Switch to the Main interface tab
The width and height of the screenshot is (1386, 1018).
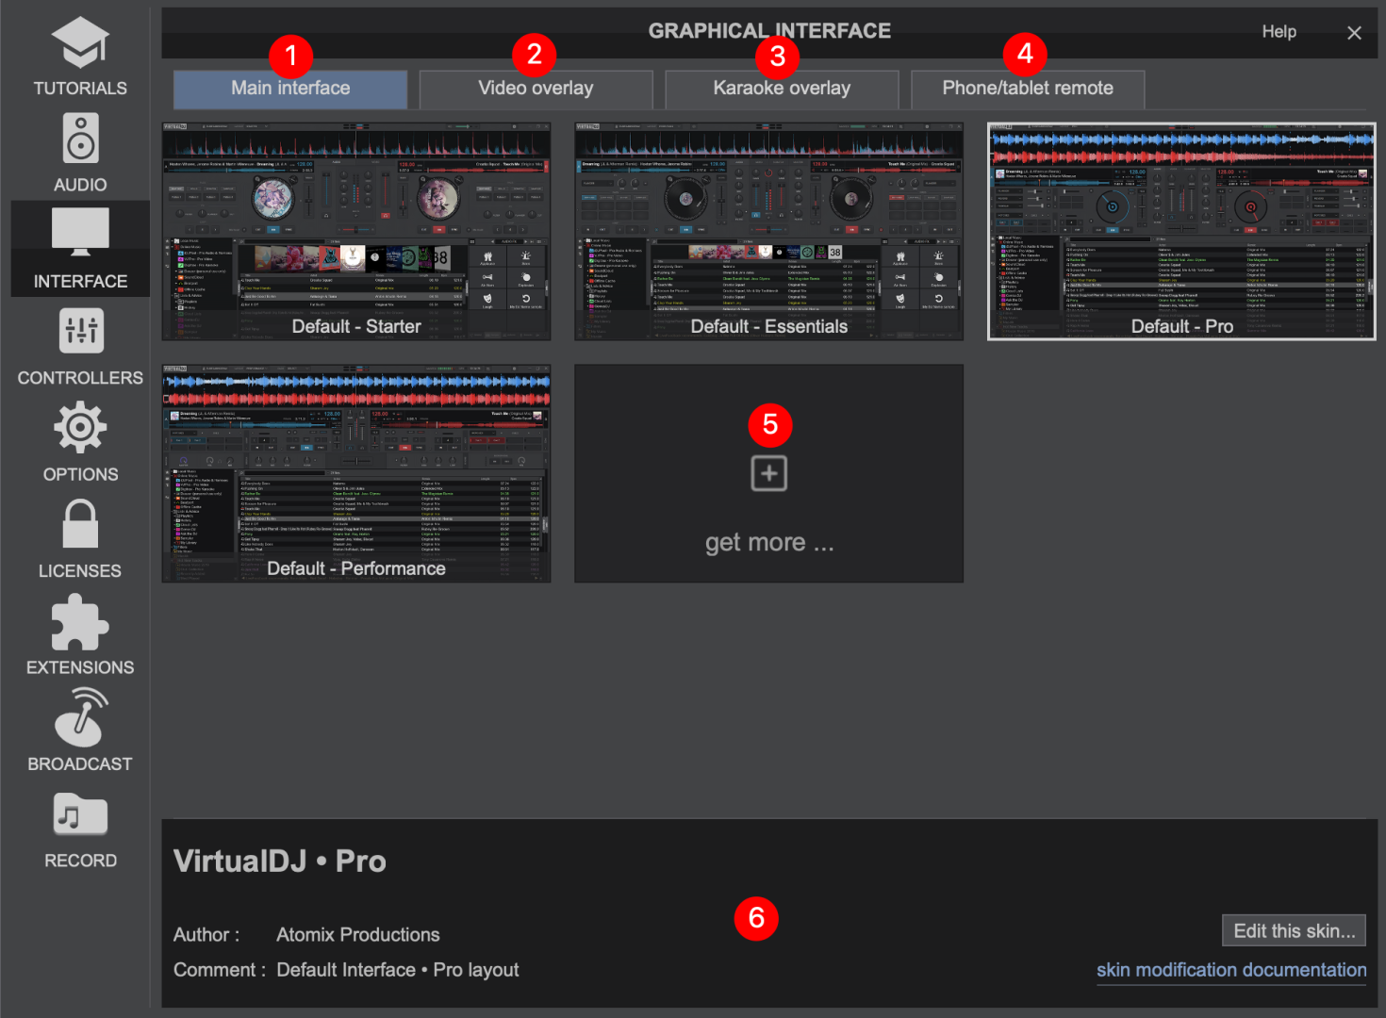pos(290,89)
